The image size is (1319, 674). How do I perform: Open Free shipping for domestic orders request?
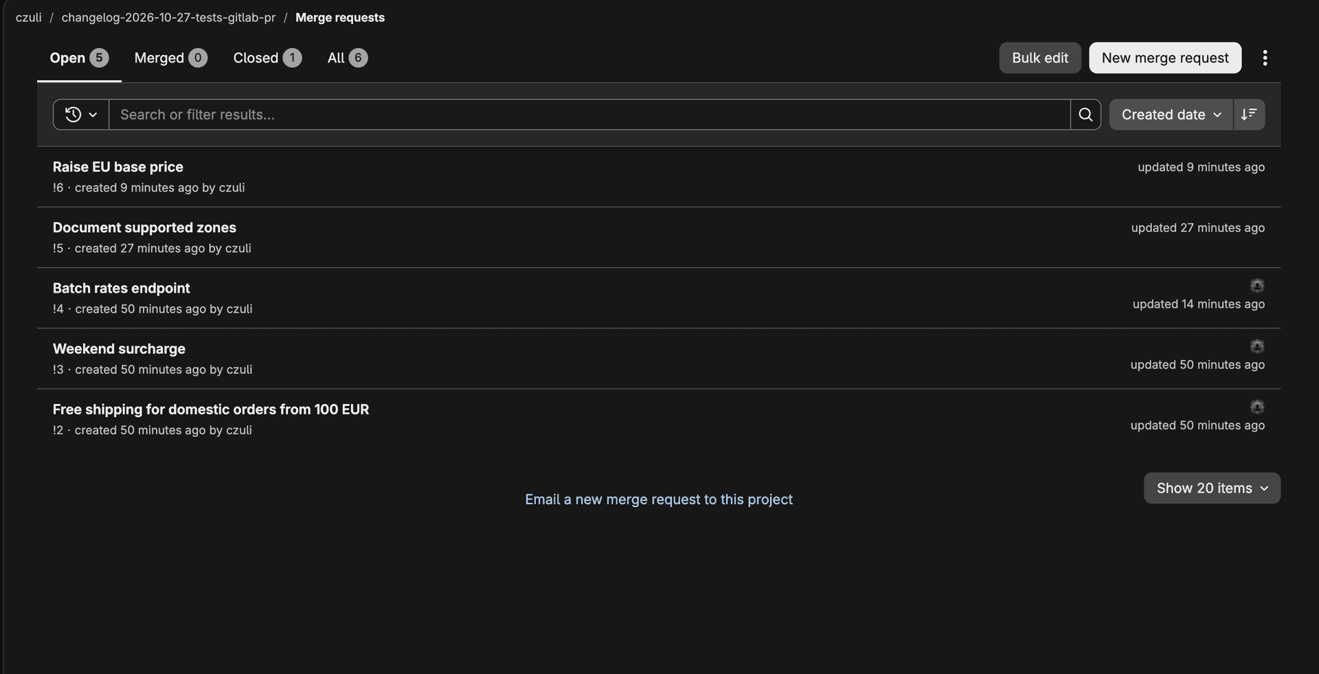tap(211, 409)
